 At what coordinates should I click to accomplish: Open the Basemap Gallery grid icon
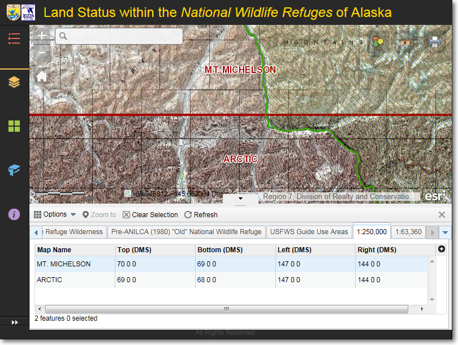coord(14,126)
